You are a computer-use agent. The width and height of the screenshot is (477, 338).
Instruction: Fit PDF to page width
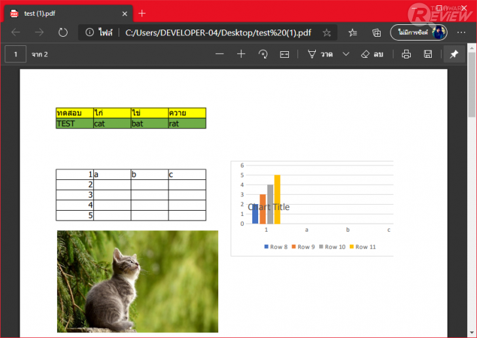tap(284, 54)
